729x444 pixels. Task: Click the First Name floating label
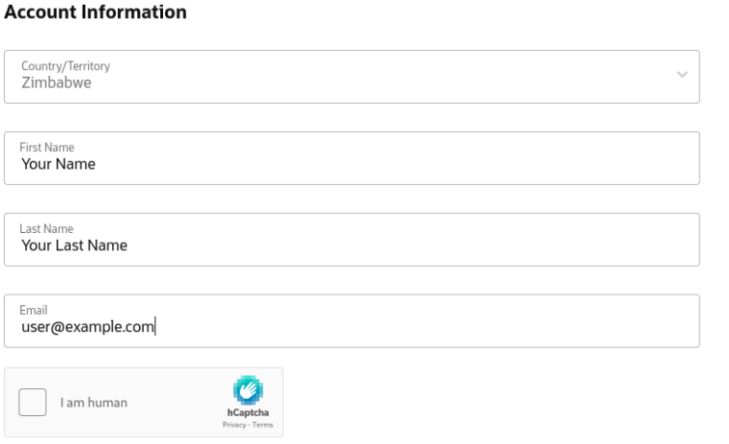point(47,148)
